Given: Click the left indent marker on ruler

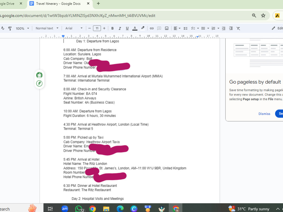Looking at the screenshot, I should point(63,36).
